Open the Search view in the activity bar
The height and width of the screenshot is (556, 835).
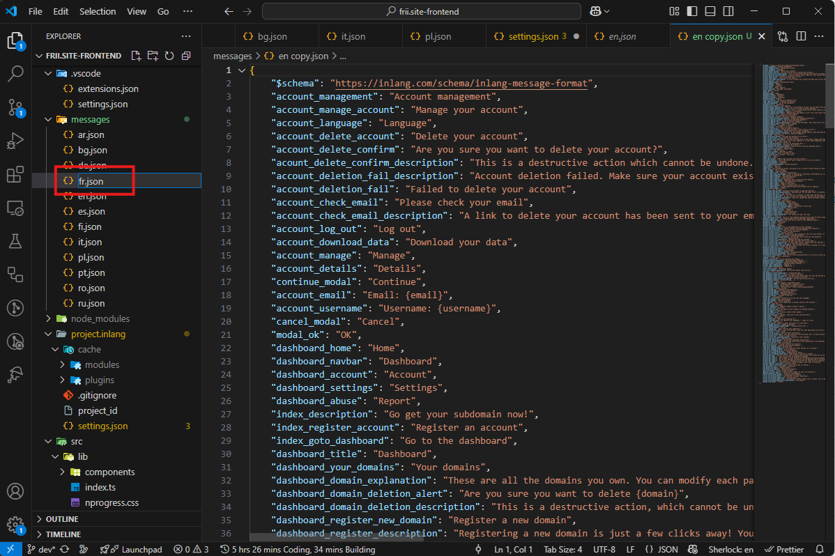click(15, 74)
